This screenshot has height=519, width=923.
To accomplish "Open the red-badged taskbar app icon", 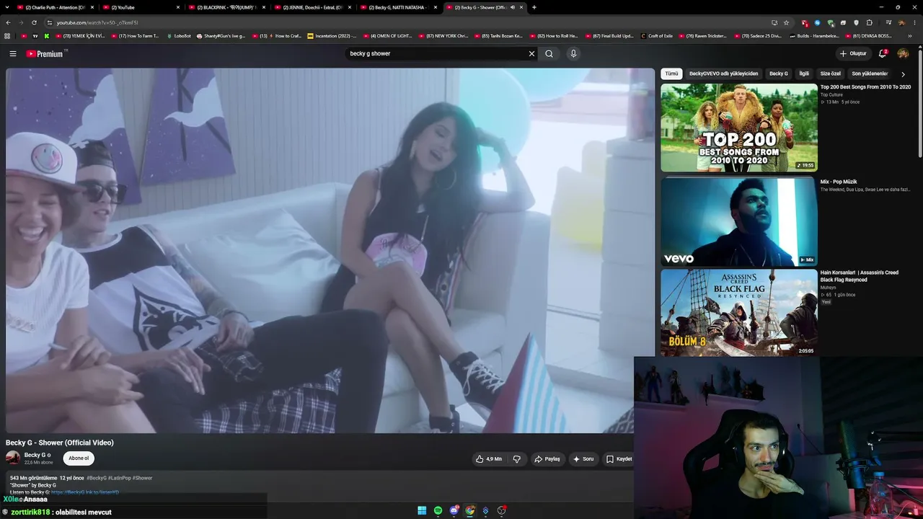I will (x=502, y=511).
